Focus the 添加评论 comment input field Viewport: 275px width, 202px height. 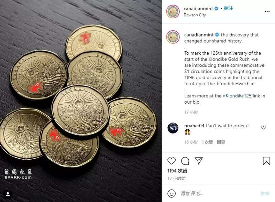[x=218, y=193]
